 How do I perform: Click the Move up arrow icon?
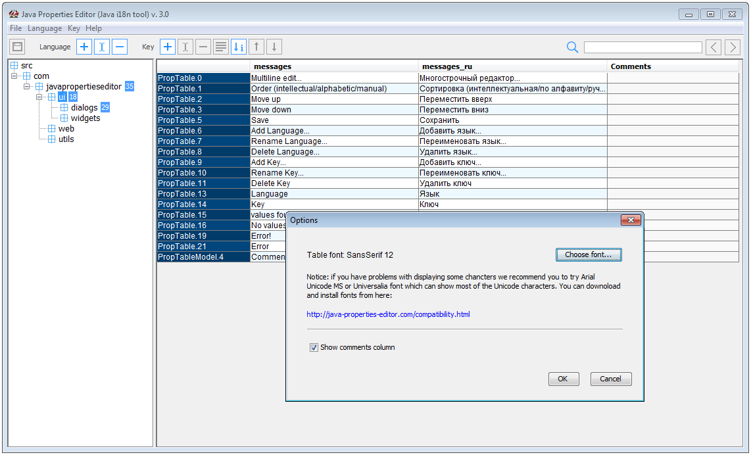click(256, 47)
